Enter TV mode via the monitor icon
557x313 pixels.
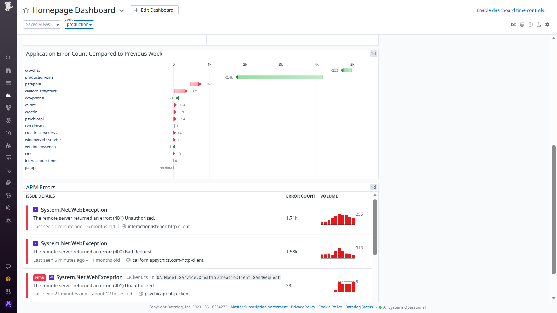click(x=522, y=25)
